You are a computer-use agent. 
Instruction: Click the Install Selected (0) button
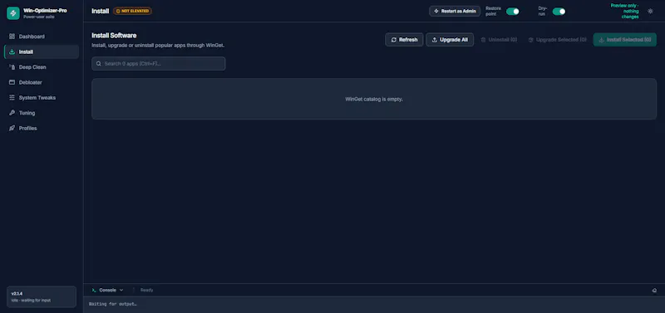[625, 40]
